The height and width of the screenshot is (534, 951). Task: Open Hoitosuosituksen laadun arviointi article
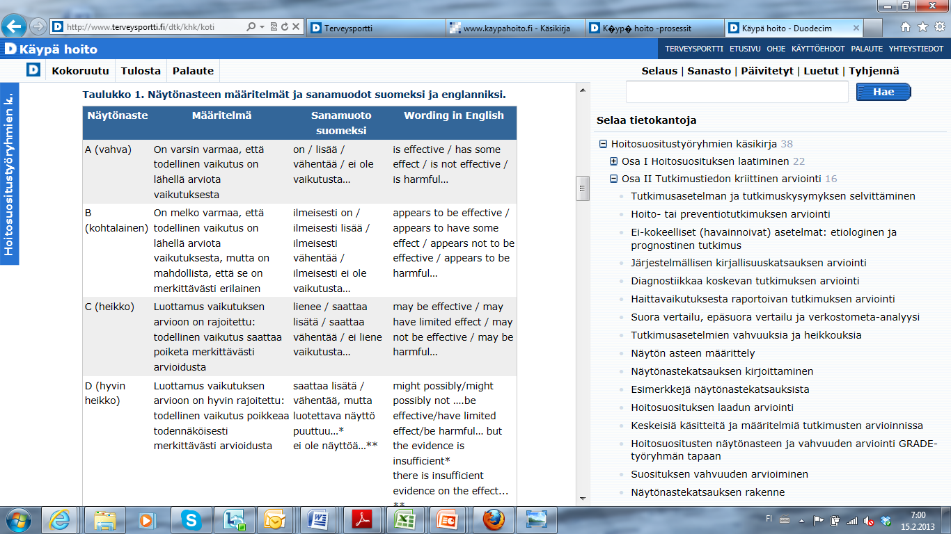pyautogui.click(x=712, y=407)
